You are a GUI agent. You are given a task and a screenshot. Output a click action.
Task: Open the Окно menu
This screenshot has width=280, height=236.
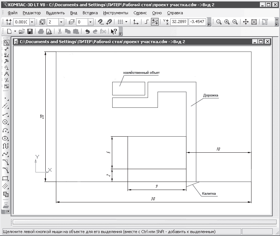pyautogui.click(x=157, y=13)
